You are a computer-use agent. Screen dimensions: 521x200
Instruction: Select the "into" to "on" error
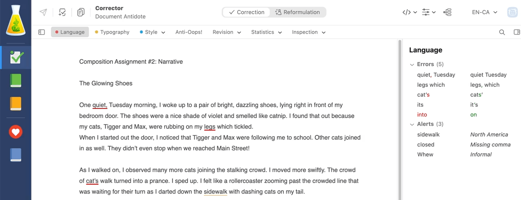point(422,115)
